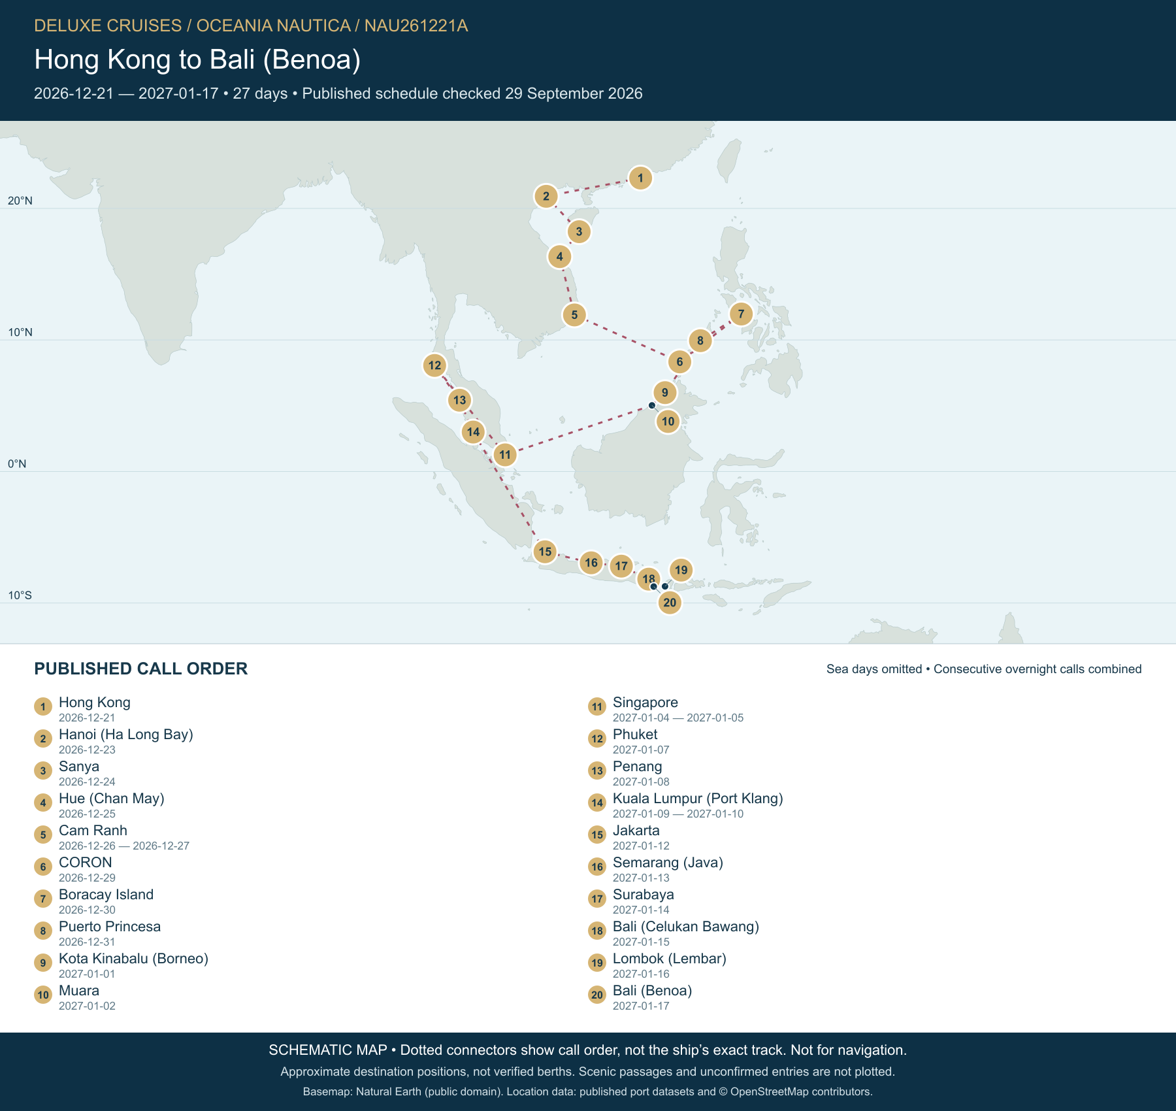Click map marker 17 on Java
Image resolution: width=1176 pixels, height=1111 pixels.
click(x=621, y=566)
